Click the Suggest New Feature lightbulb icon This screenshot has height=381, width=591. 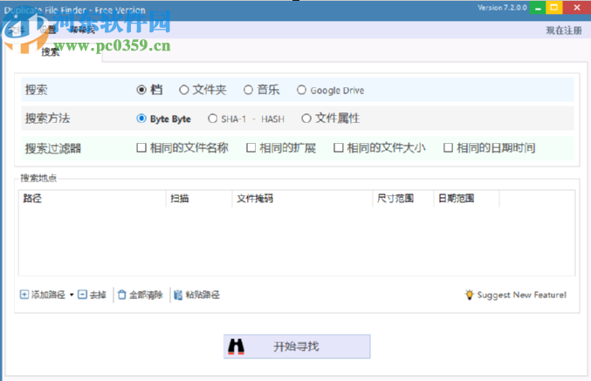470,295
